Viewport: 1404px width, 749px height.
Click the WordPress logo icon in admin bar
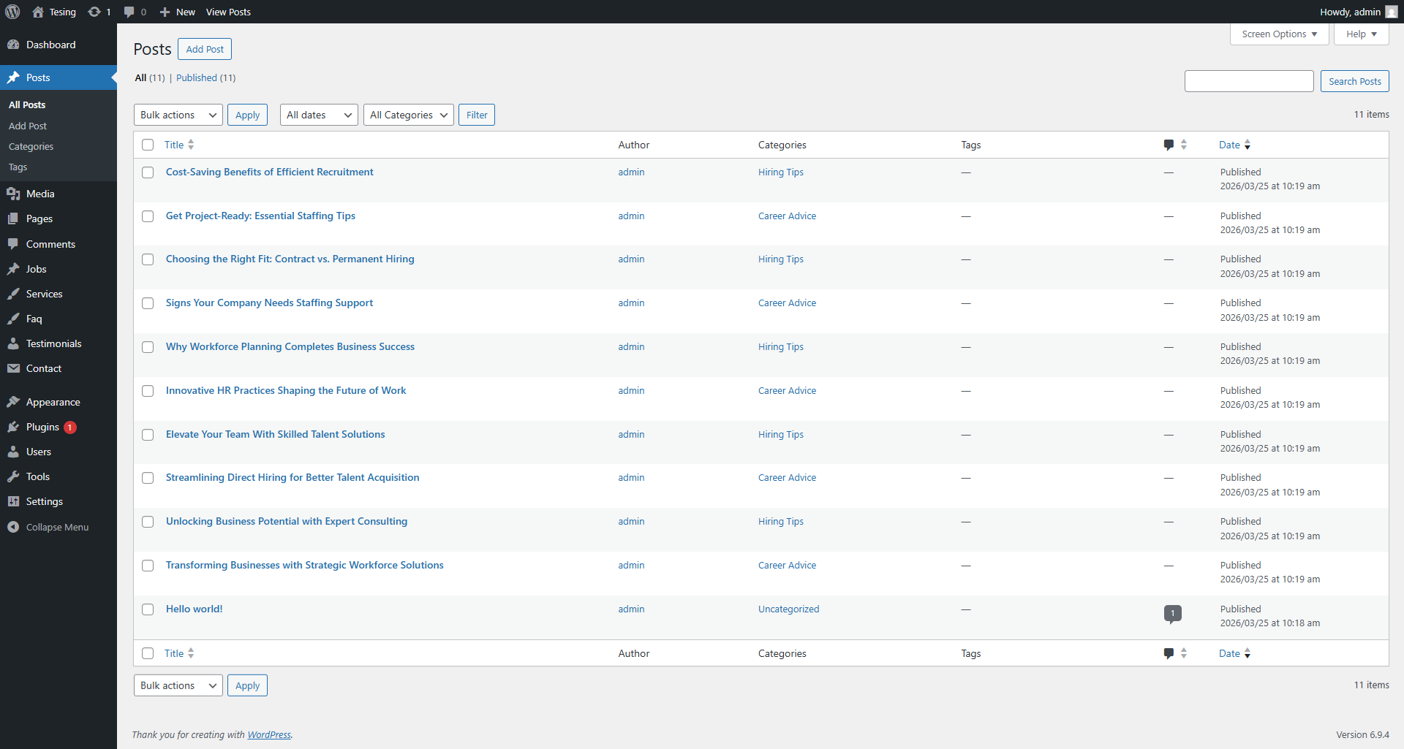coord(12,12)
